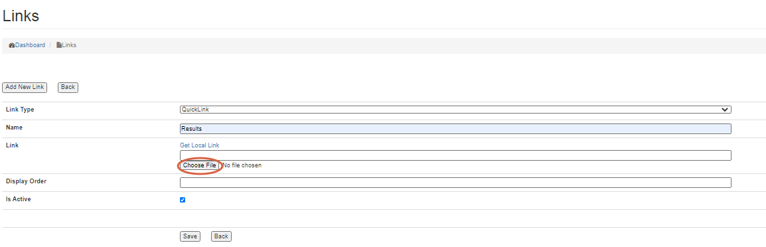Click the No file chosen text
766x247 pixels.
click(242, 165)
